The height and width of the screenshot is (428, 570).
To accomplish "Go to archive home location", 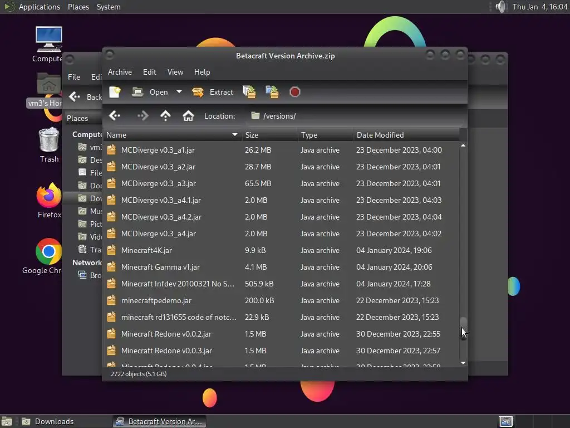I will [x=188, y=116].
